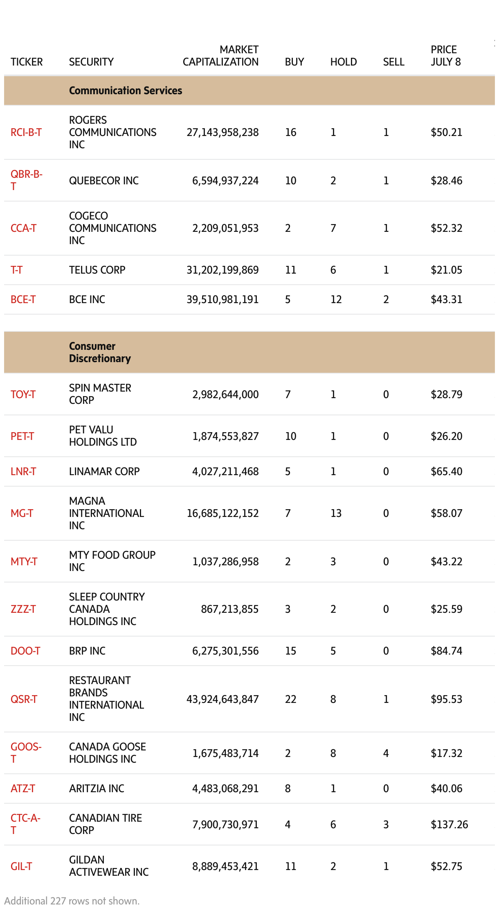
Task: Open the RCI-B-T ticker link
Action: pyautogui.click(x=26, y=132)
